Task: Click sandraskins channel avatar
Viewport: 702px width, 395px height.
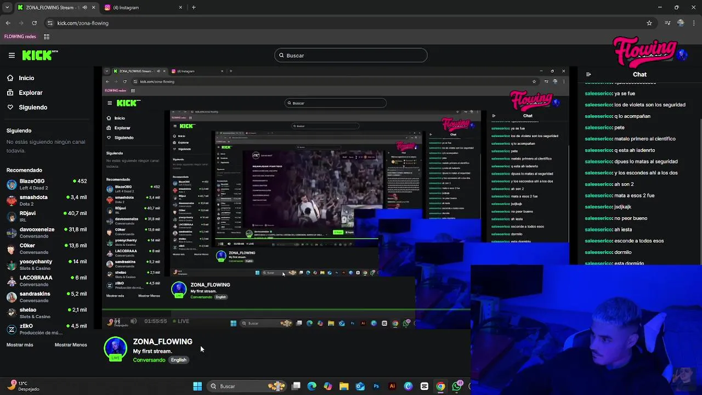Action: 12,297
